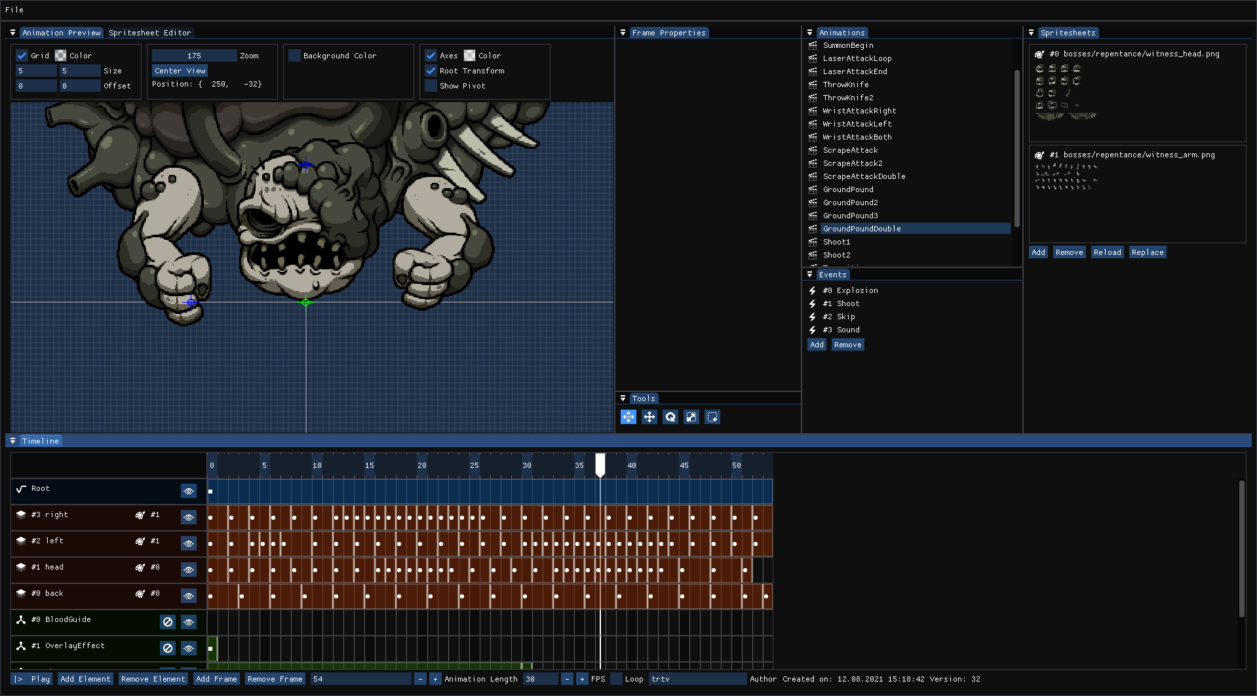Click the lightning icon for #1 Shoot event

point(813,304)
